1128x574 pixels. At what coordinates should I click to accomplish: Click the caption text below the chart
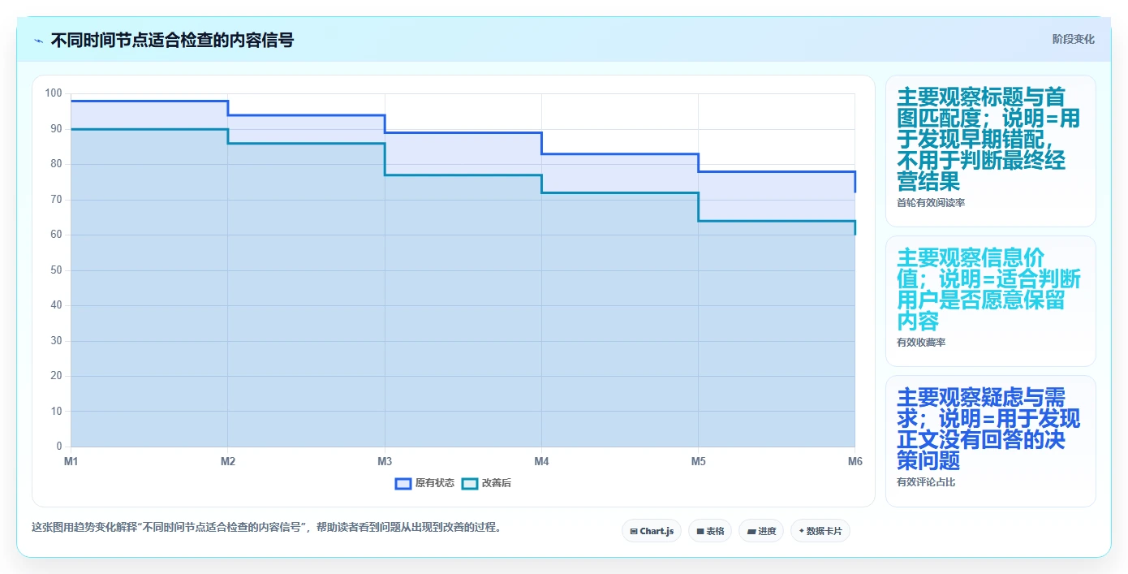tap(267, 527)
